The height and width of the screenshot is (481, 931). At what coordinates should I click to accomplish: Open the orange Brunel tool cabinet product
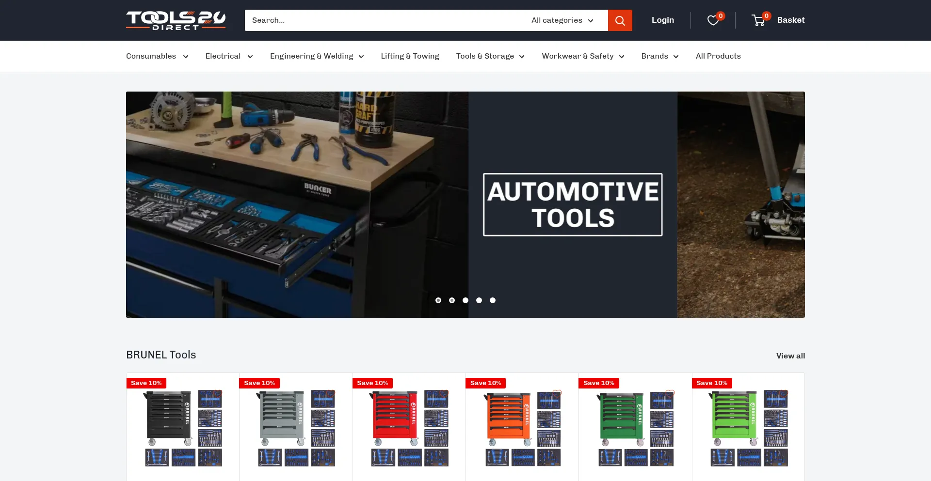point(522,428)
